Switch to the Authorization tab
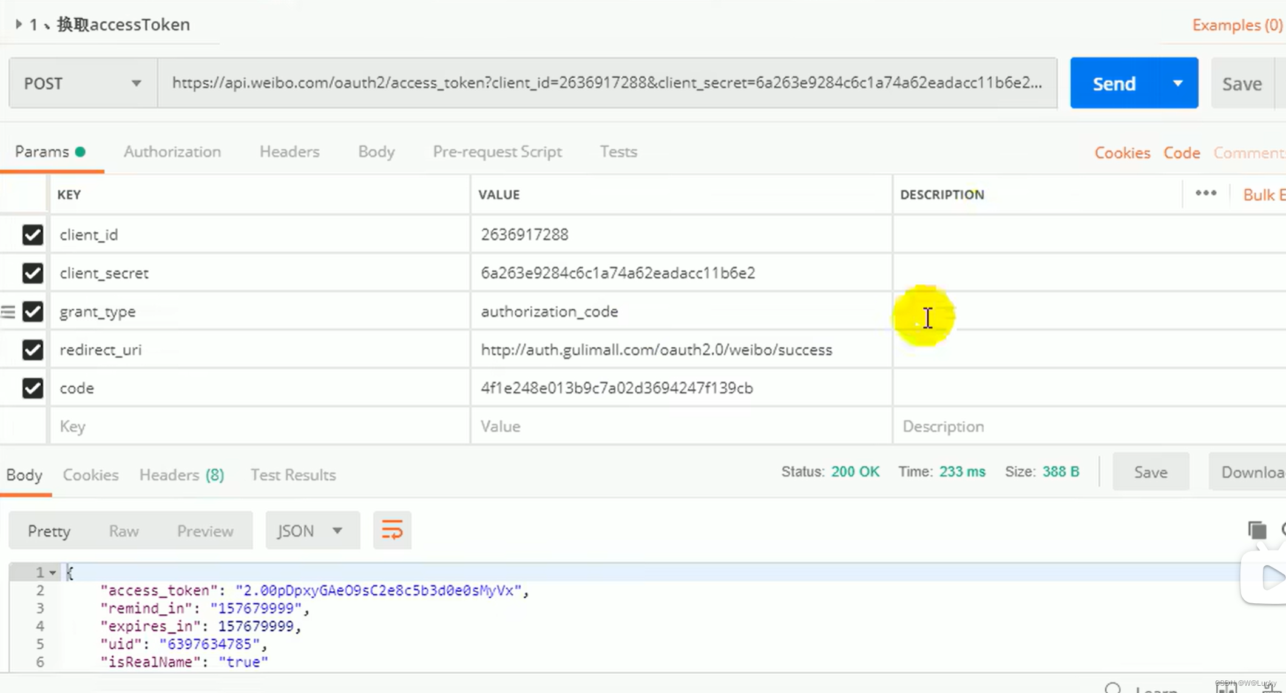The height and width of the screenshot is (693, 1286). click(x=172, y=152)
